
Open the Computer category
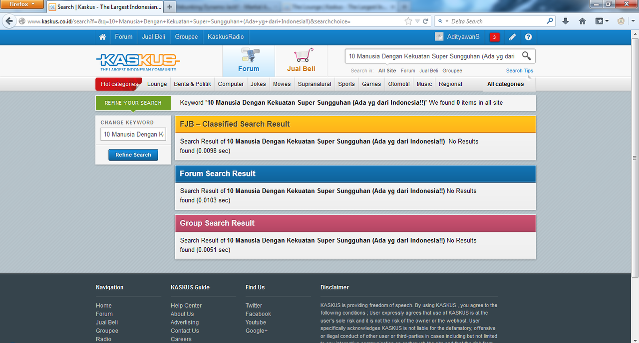click(231, 84)
